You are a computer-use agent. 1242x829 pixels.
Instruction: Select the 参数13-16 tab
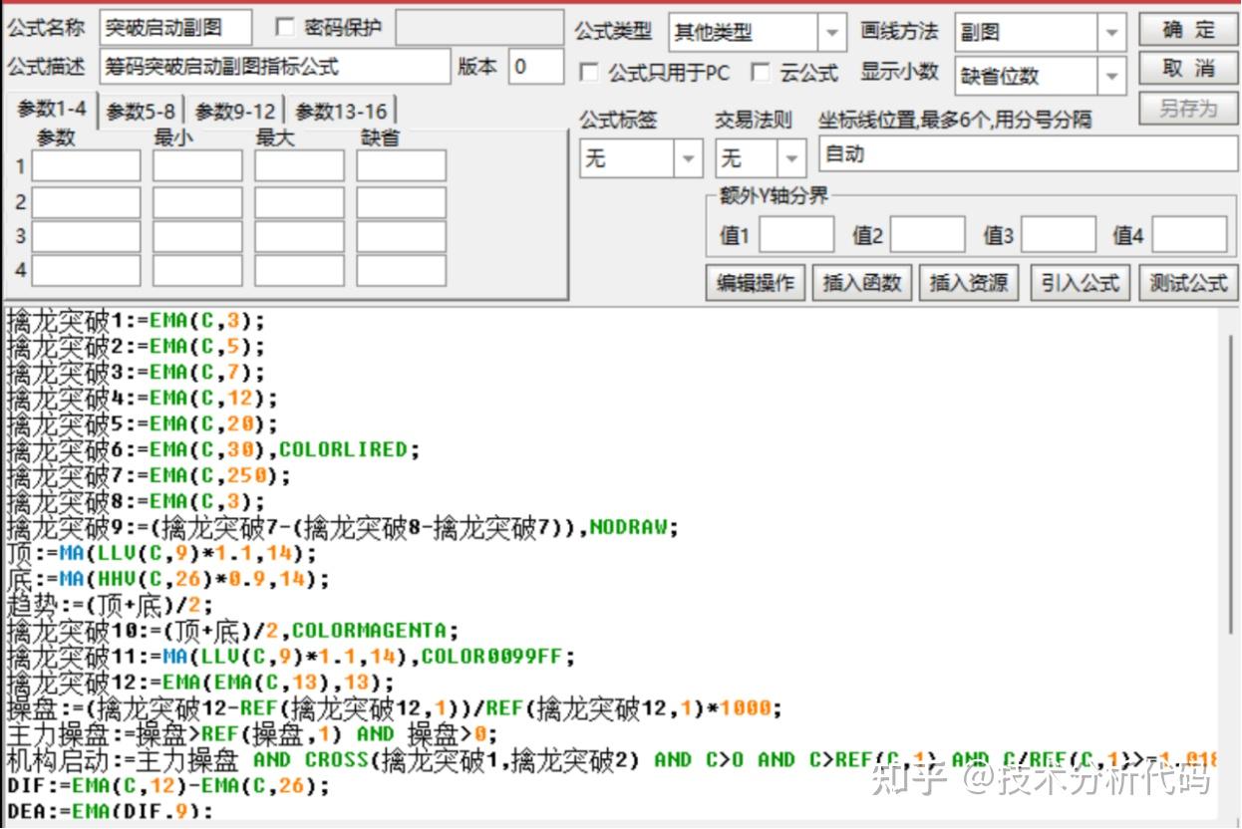(x=341, y=112)
